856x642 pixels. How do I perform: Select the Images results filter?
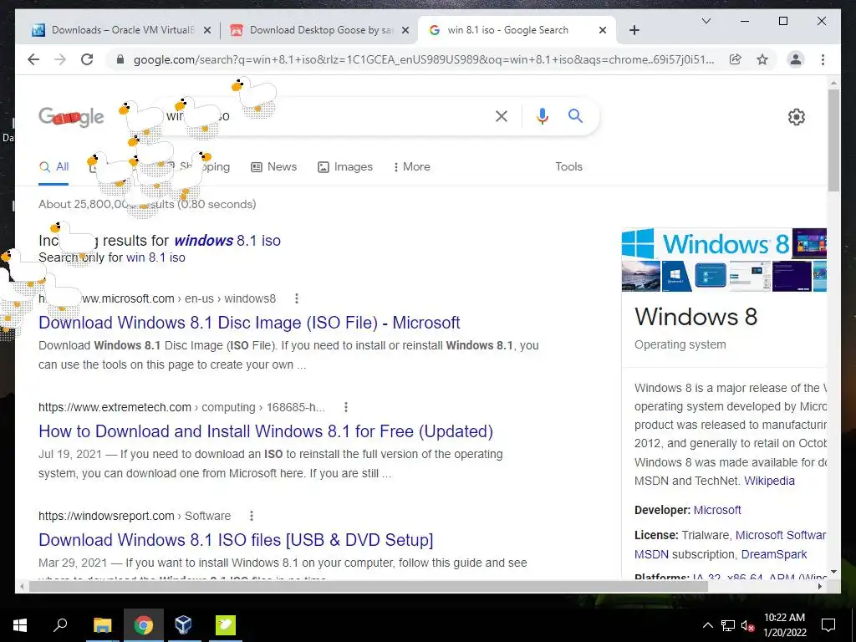tap(345, 167)
